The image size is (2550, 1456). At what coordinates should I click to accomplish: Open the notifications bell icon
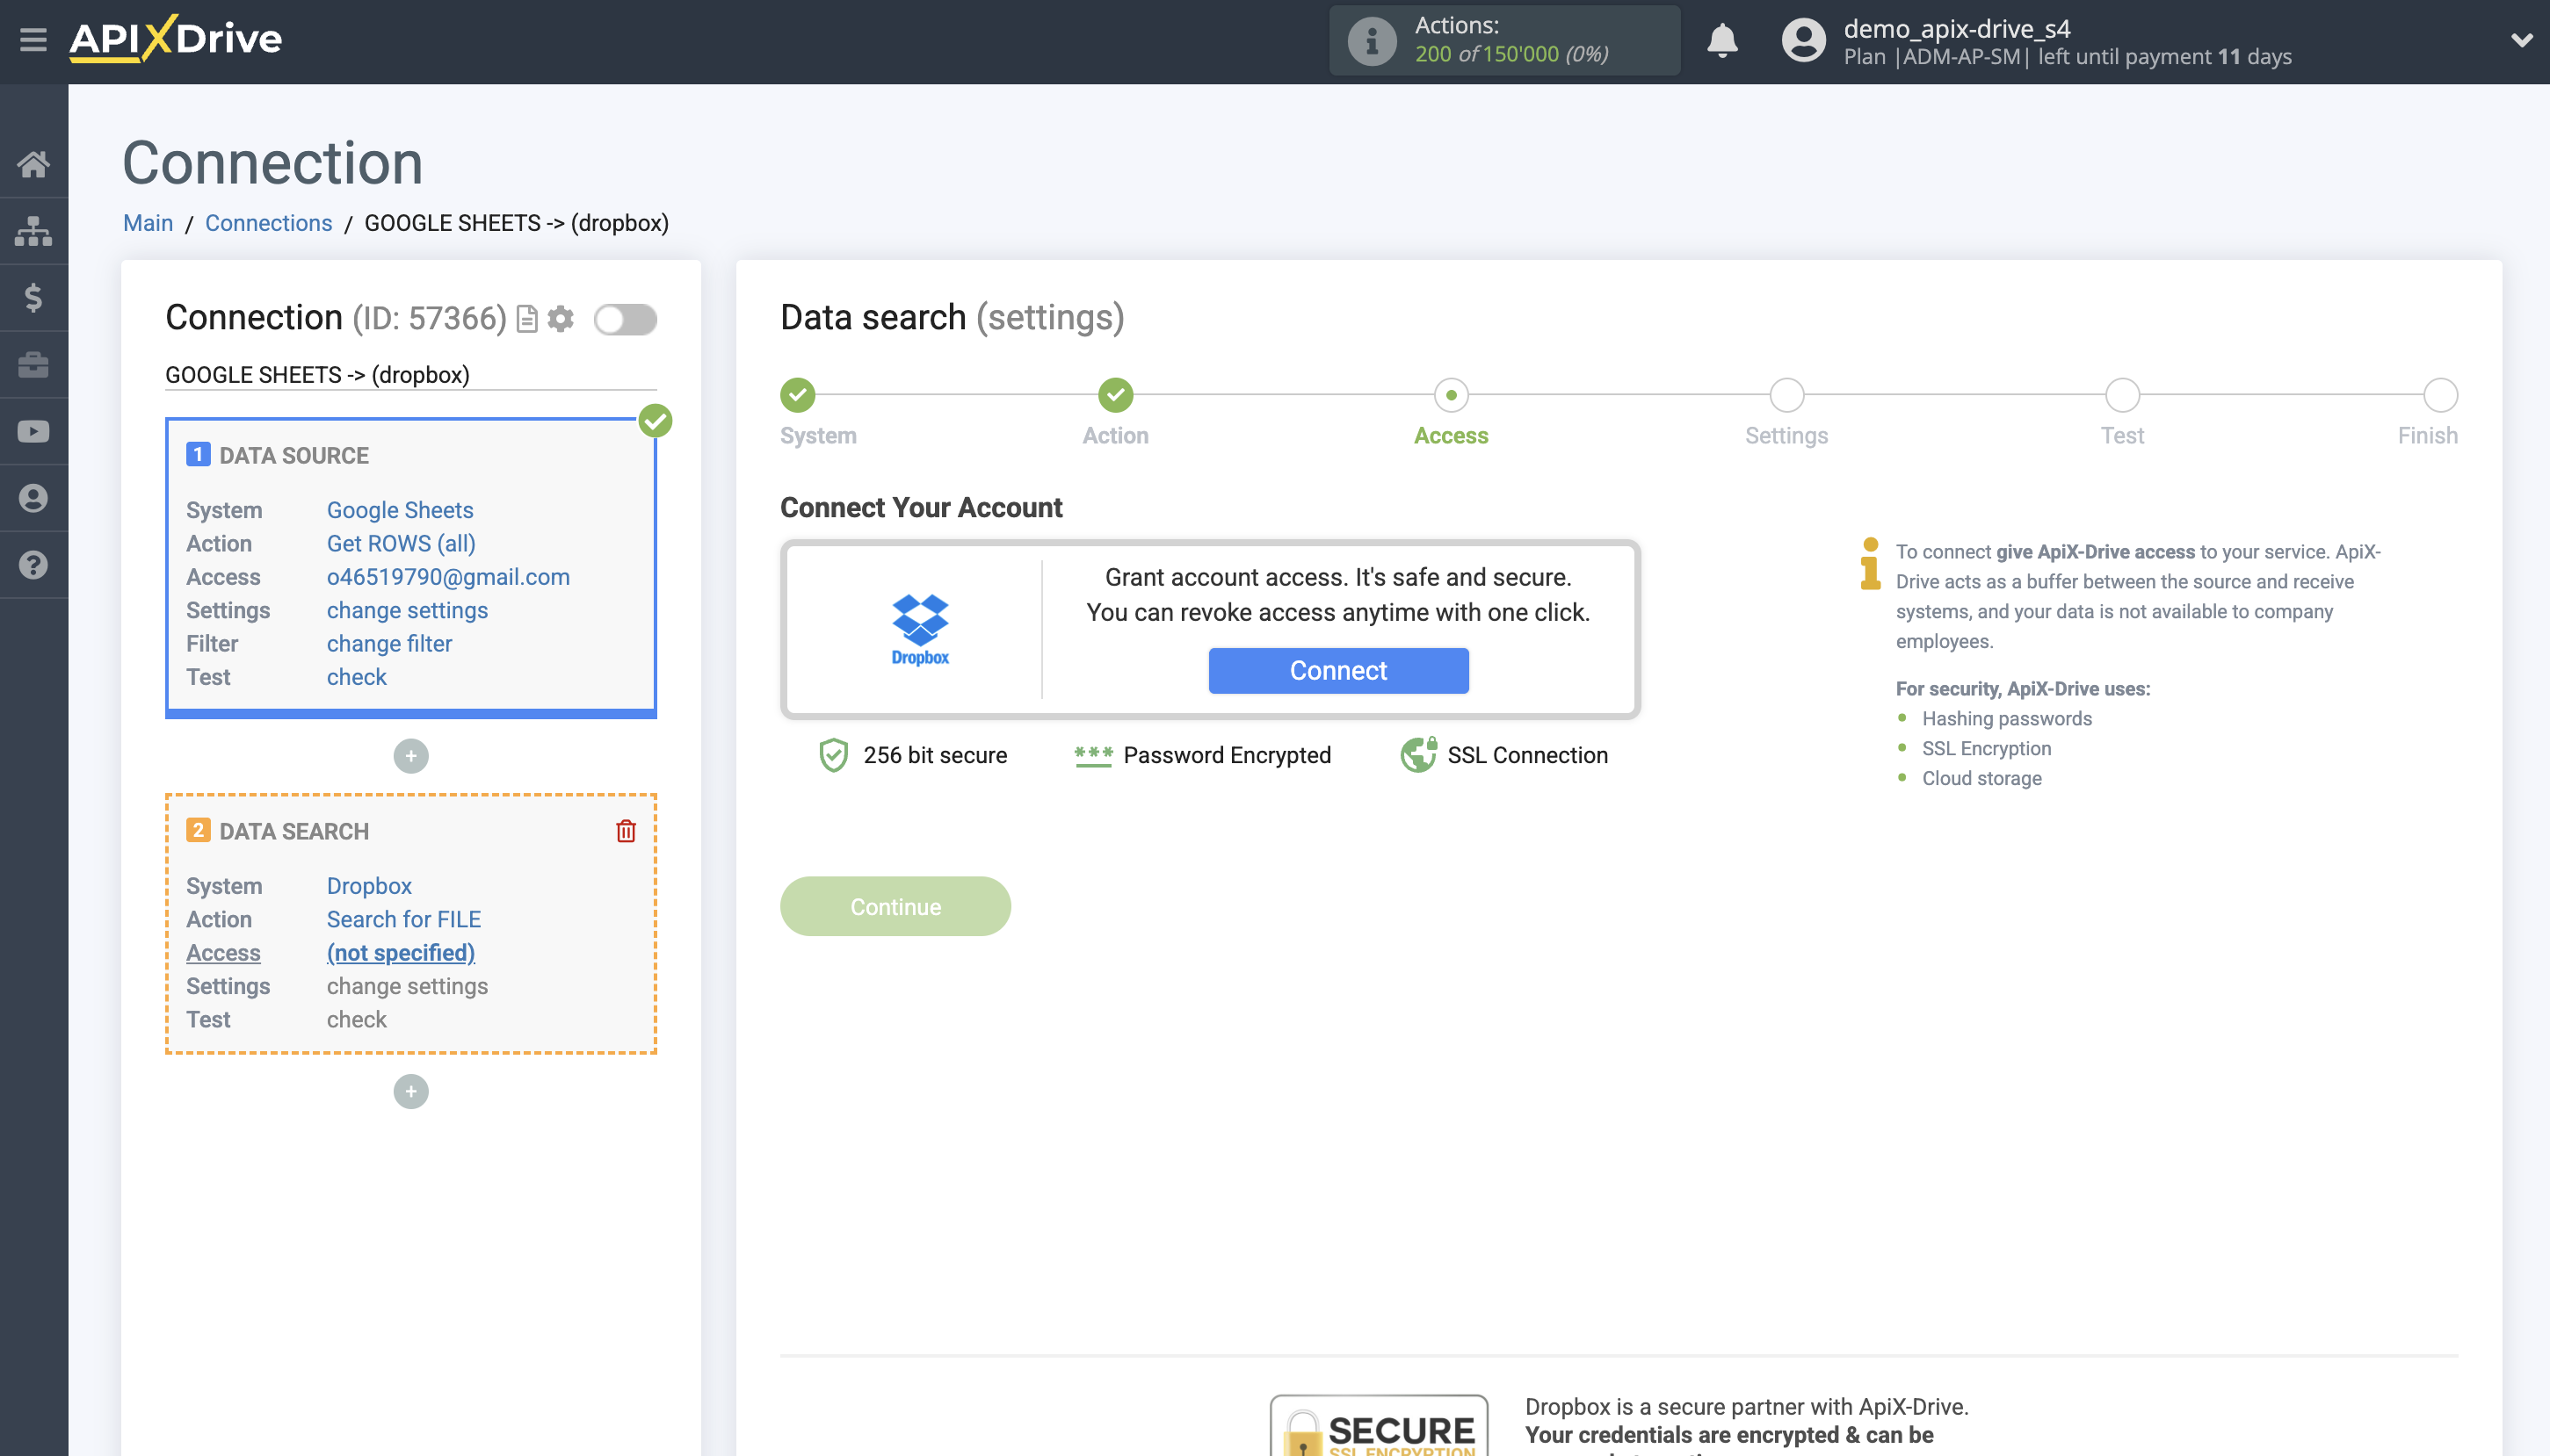coord(1722,41)
